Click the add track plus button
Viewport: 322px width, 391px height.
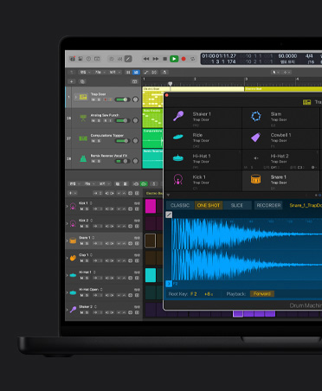click(72, 81)
